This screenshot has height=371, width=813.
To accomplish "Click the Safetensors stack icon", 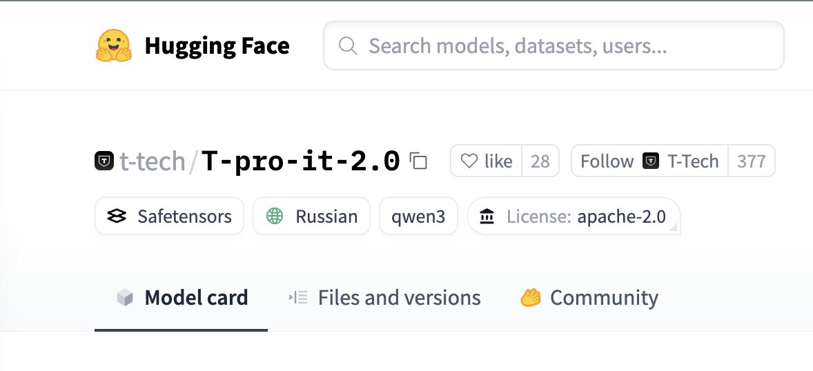I will (117, 216).
